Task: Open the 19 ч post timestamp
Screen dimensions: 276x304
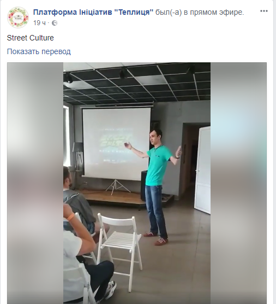Action: point(39,23)
